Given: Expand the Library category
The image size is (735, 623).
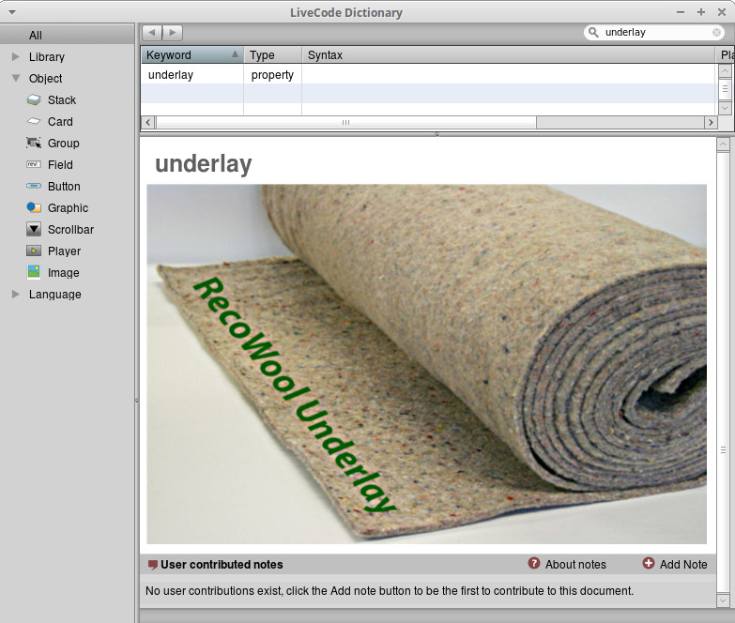Looking at the screenshot, I should (15, 57).
